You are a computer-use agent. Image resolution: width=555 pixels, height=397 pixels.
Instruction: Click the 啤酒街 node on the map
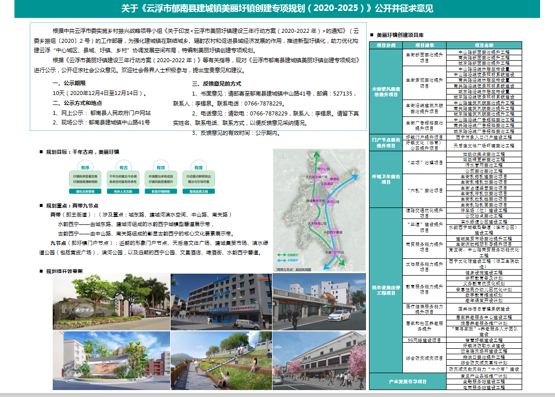point(335,179)
